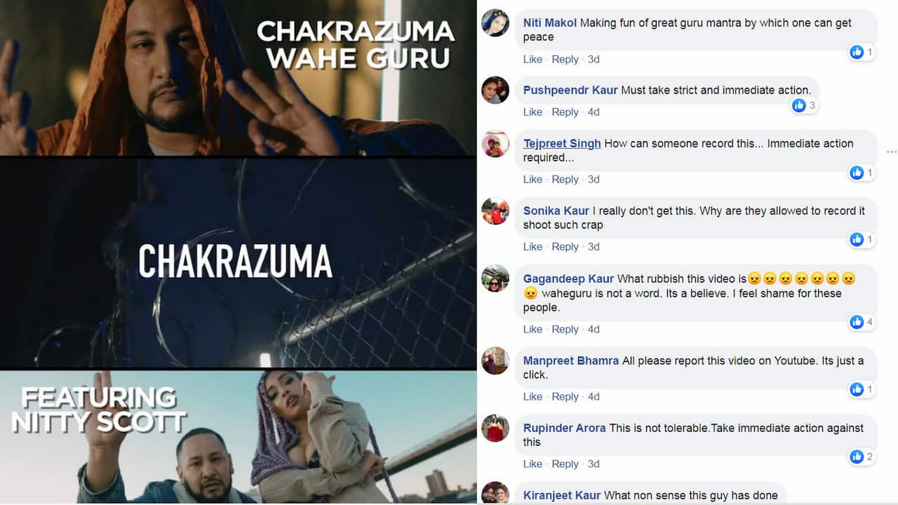The height and width of the screenshot is (505, 898).
Task: Open Rupinder Arora's avatar
Action: (495, 429)
